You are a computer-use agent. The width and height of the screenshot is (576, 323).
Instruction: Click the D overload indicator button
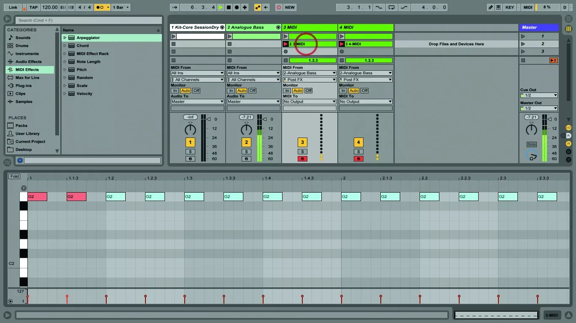[565, 7]
